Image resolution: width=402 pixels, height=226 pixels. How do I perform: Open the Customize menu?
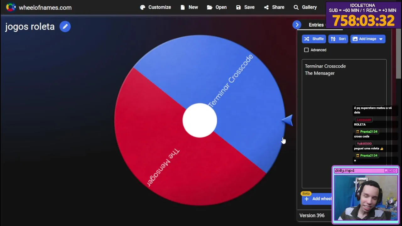point(155,7)
